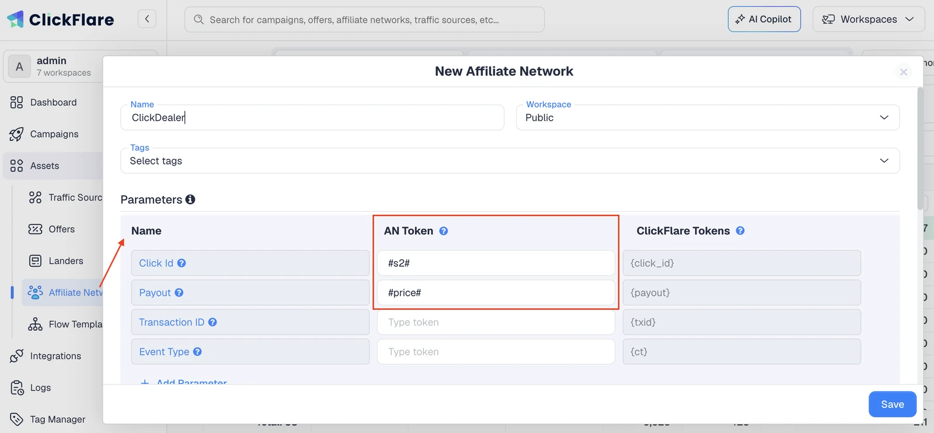
Task: Click the {payout} ClickFlare token field
Action: [x=742, y=293]
